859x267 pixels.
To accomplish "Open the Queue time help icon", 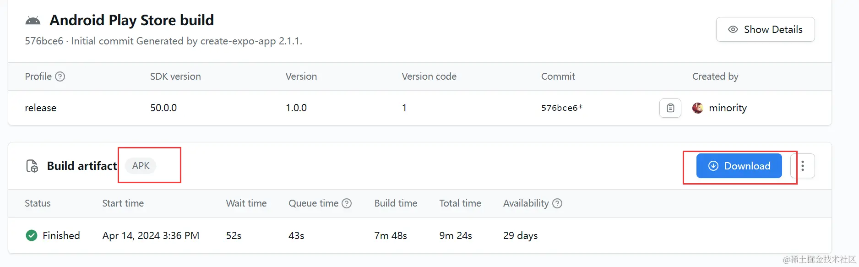I will pos(347,203).
